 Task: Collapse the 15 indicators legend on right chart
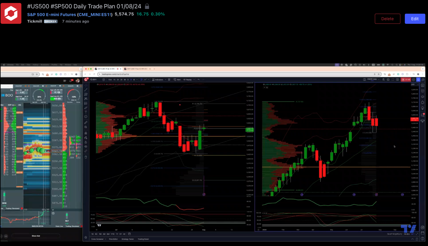(x=266, y=87)
